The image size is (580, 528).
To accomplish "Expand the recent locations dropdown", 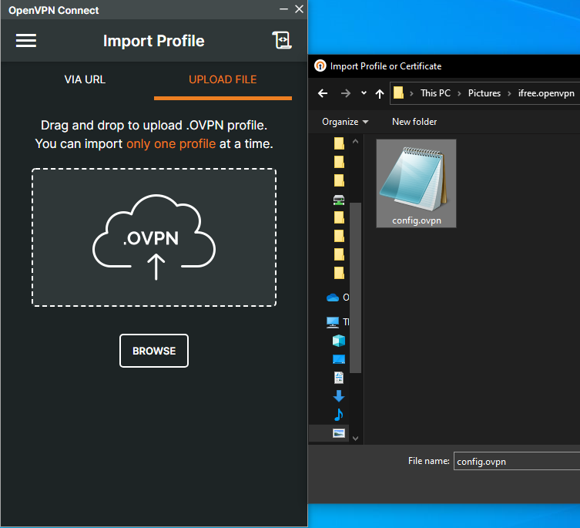I will pyautogui.click(x=364, y=93).
